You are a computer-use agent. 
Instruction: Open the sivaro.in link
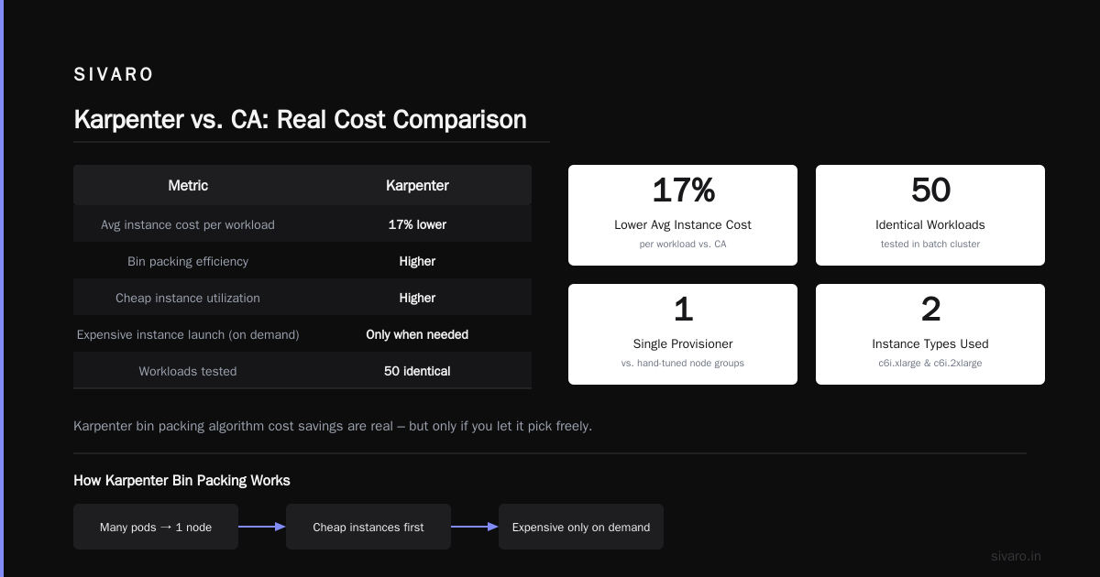(1016, 556)
